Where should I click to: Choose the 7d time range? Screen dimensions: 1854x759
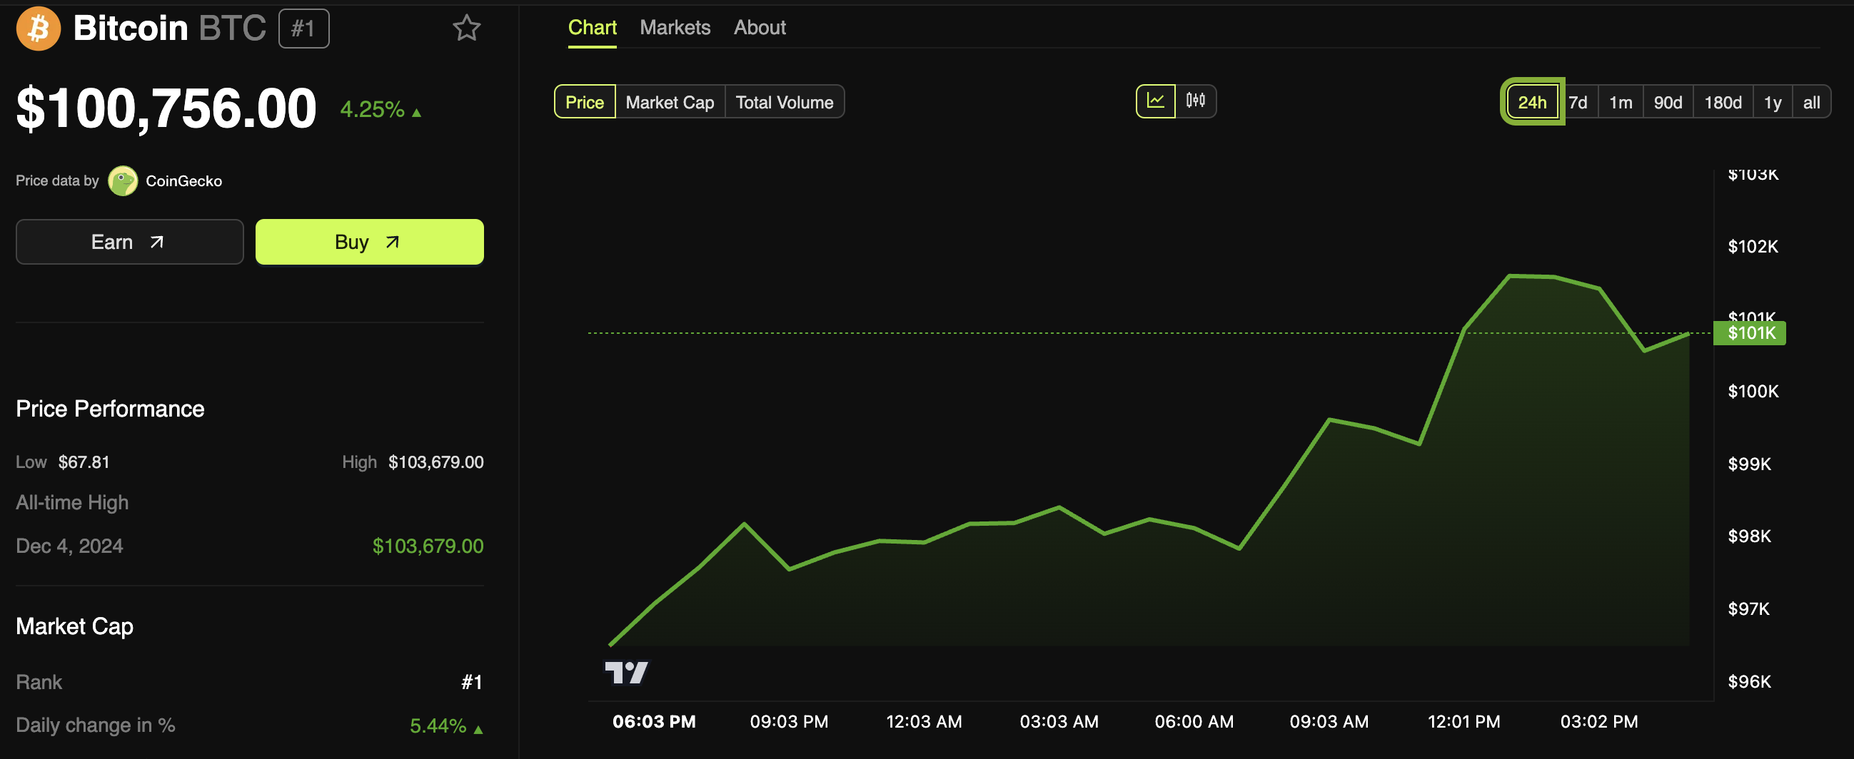coord(1578,102)
